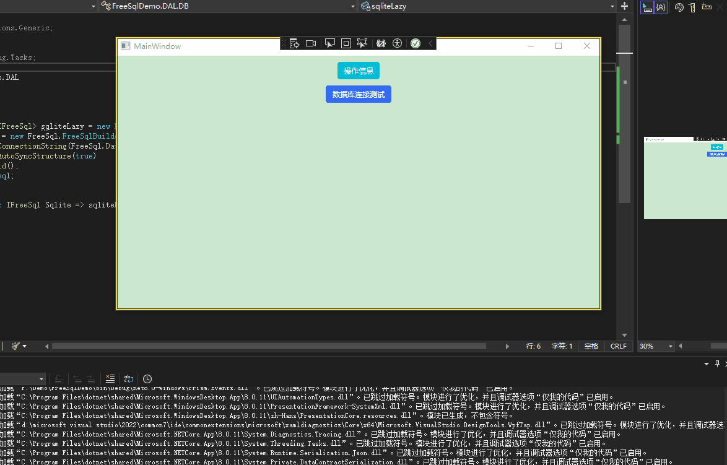Open the Live Visual Tree tool

click(x=293, y=43)
